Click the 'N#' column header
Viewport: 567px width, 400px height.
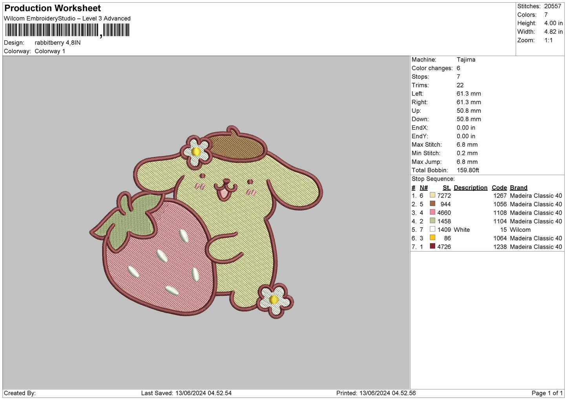(x=424, y=188)
